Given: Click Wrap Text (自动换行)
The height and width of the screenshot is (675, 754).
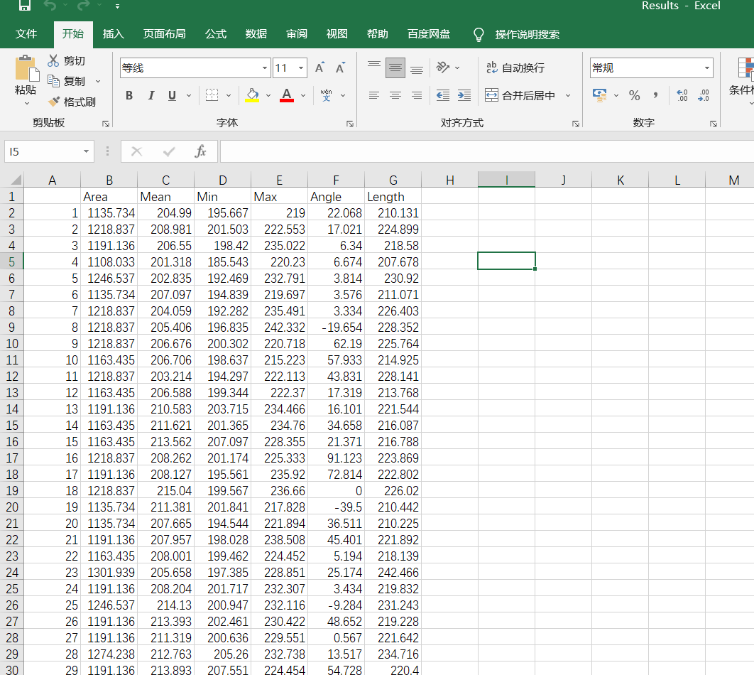Looking at the screenshot, I should [515, 67].
